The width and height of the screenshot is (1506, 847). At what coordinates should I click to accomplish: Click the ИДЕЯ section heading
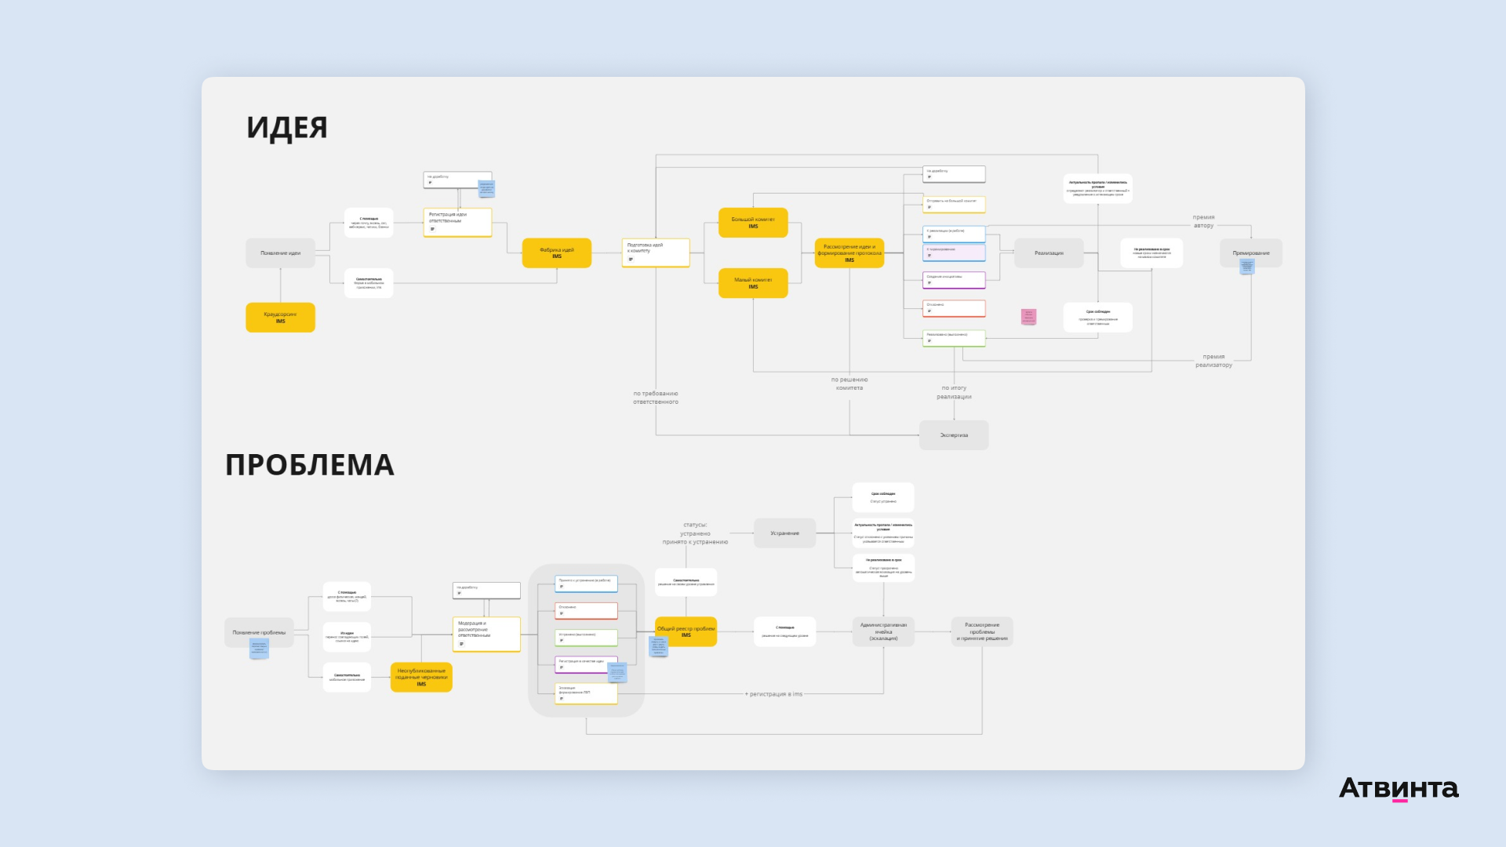287,127
